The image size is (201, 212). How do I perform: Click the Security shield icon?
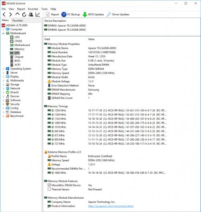pyautogui.click(x=8, y=104)
